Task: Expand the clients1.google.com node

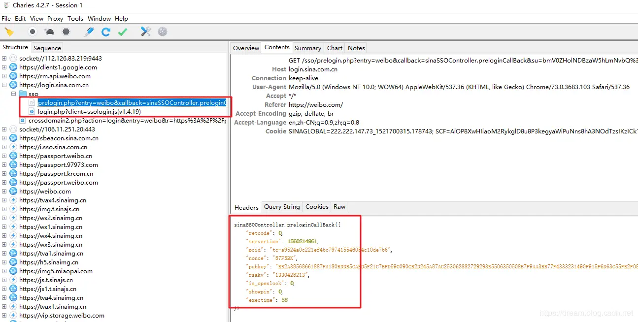Action: point(4,67)
